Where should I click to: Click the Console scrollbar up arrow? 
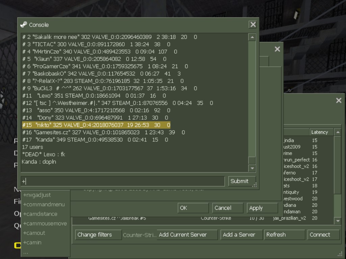(x=252, y=37)
